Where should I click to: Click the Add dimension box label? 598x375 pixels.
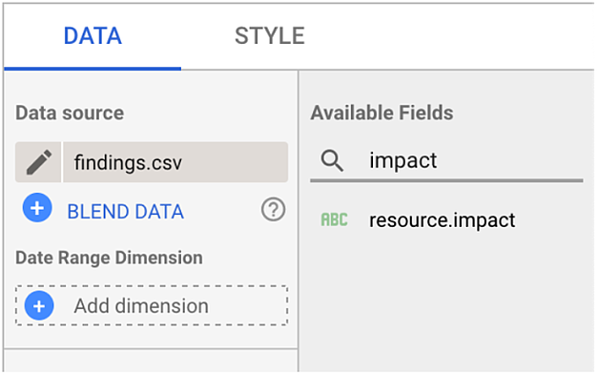click(141, 306)
